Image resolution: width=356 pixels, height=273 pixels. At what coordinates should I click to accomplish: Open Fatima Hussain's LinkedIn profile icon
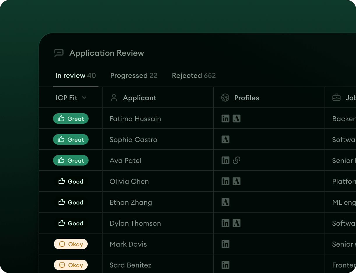[x=225, y=118]
